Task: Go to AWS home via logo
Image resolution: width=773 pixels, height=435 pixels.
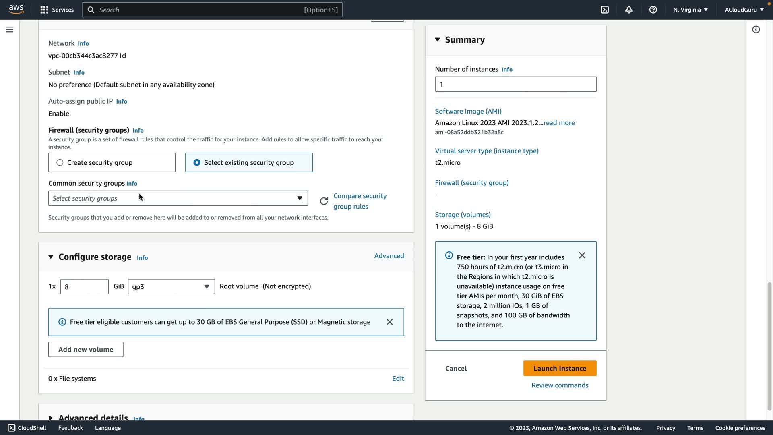Action: pyautogui.click(x=16, y=9)
